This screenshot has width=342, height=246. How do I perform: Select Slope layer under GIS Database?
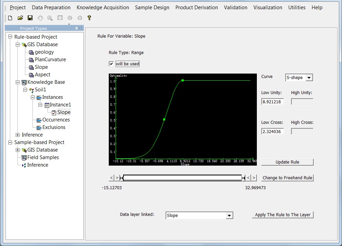pos(41,67)
